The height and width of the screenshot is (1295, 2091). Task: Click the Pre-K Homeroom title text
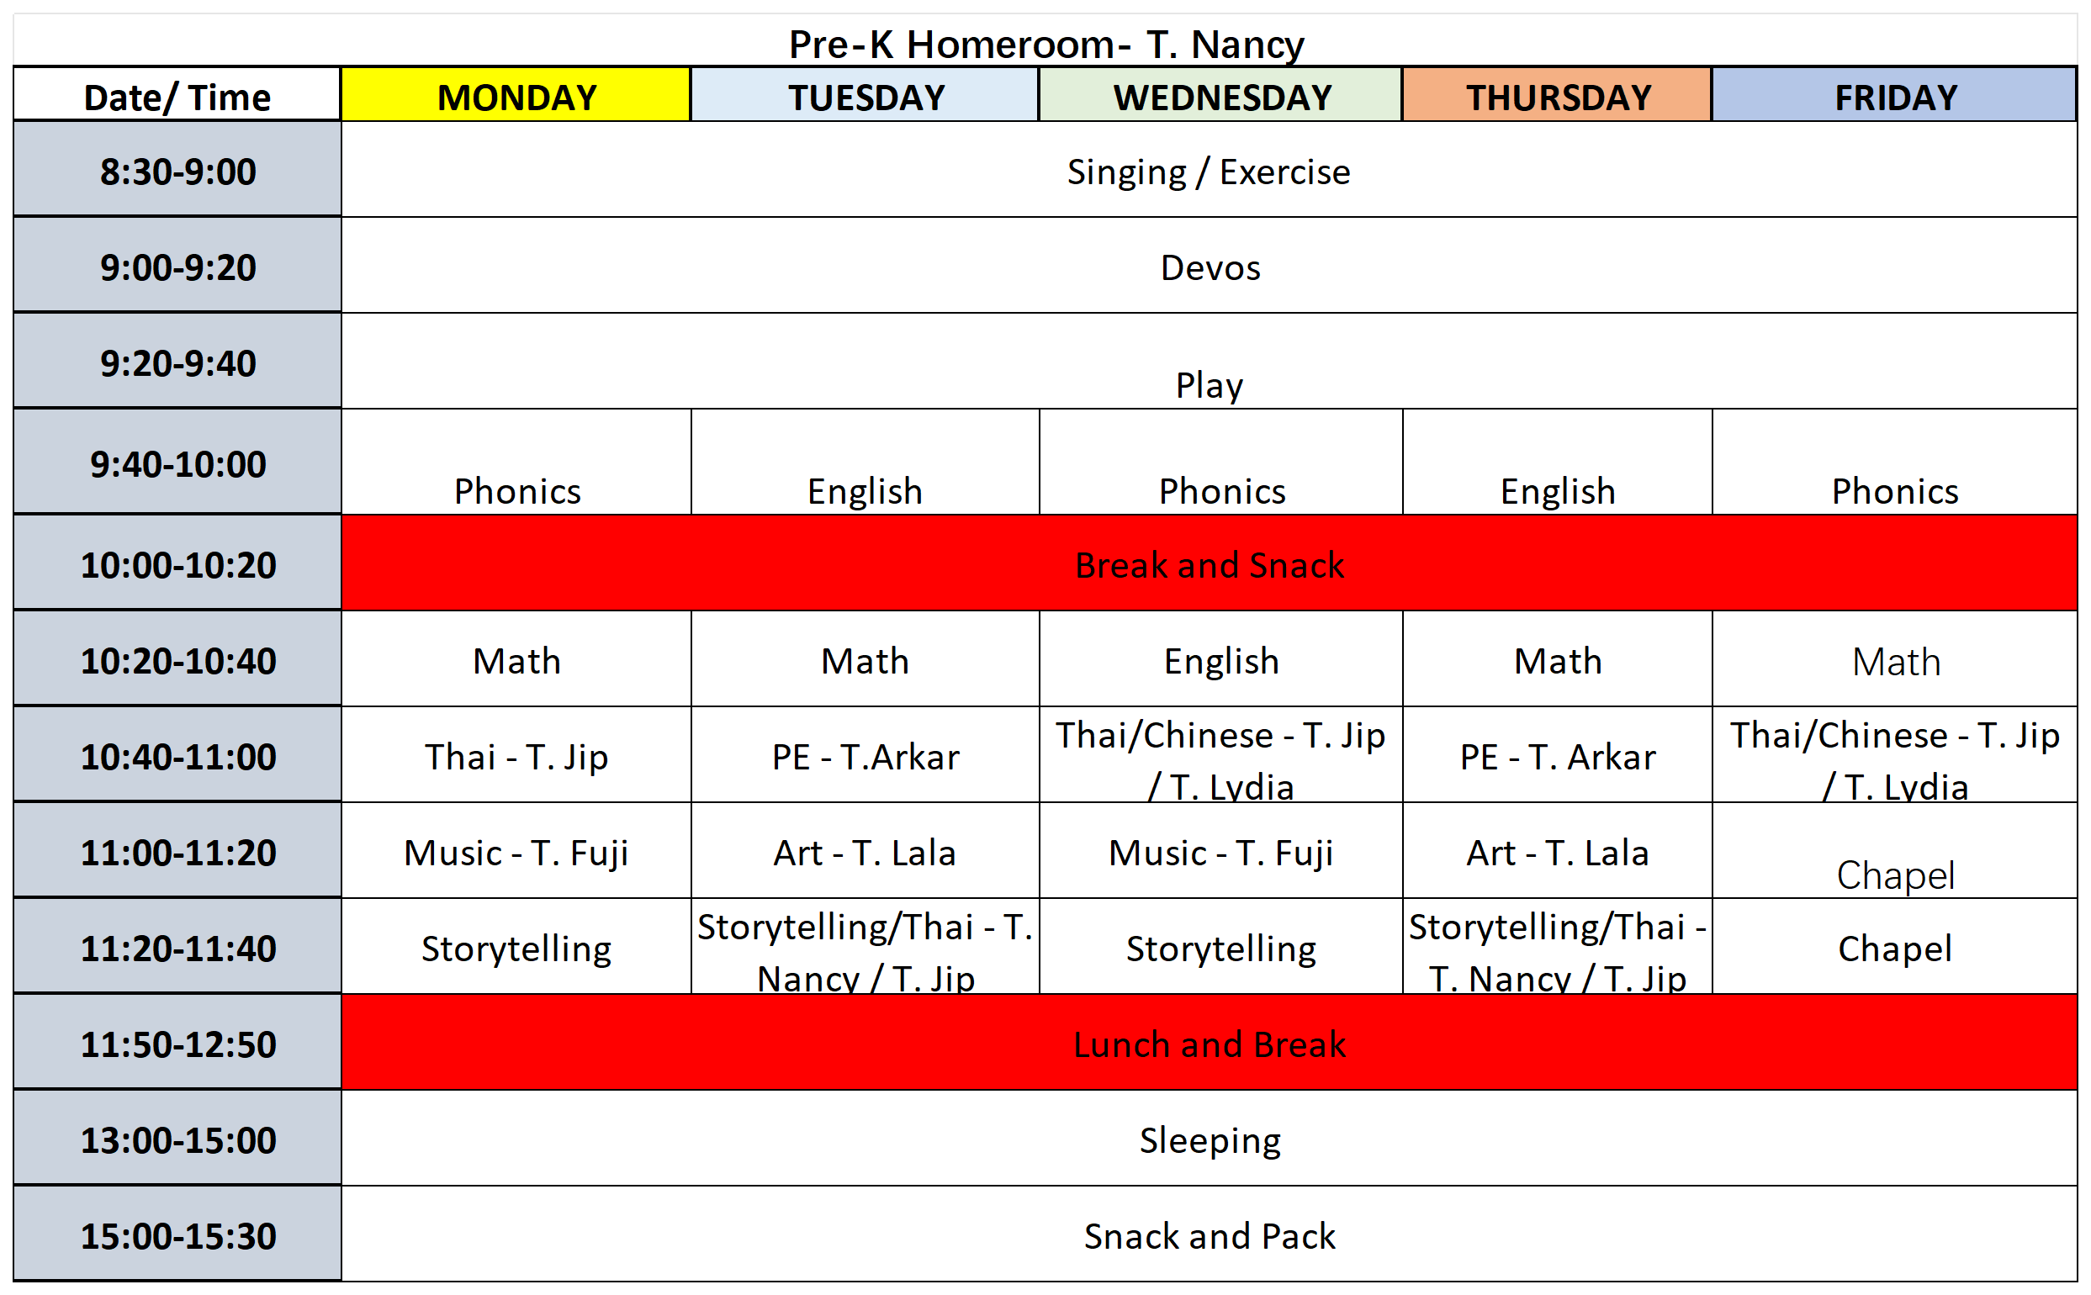pyautogui.click(x=1045, y=44)
